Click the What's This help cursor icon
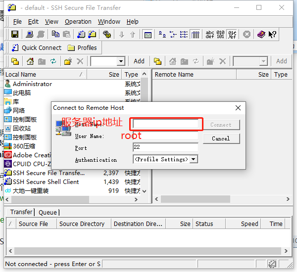 (x=272, y=35)
